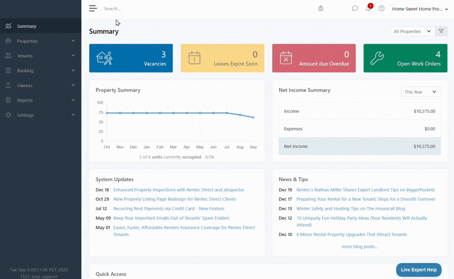Click the Open Work Orders wrench icon
454x279 pixels.
(377, 58)
